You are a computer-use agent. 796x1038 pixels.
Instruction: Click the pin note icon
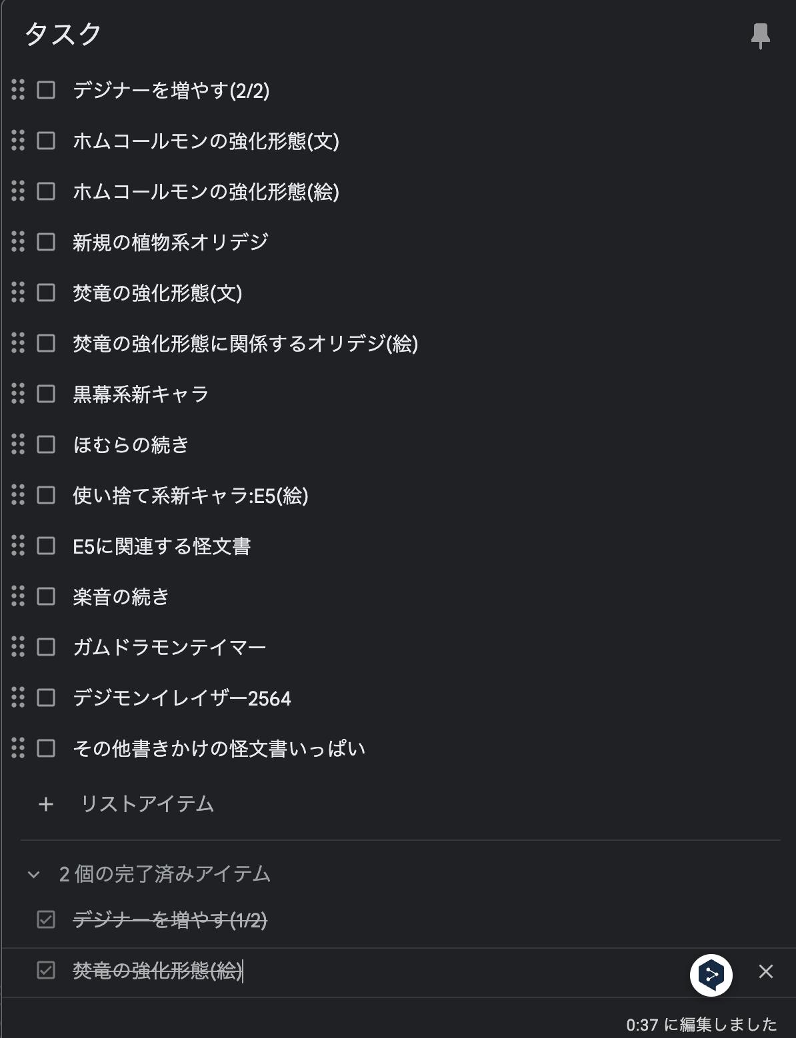click(760, 35)
